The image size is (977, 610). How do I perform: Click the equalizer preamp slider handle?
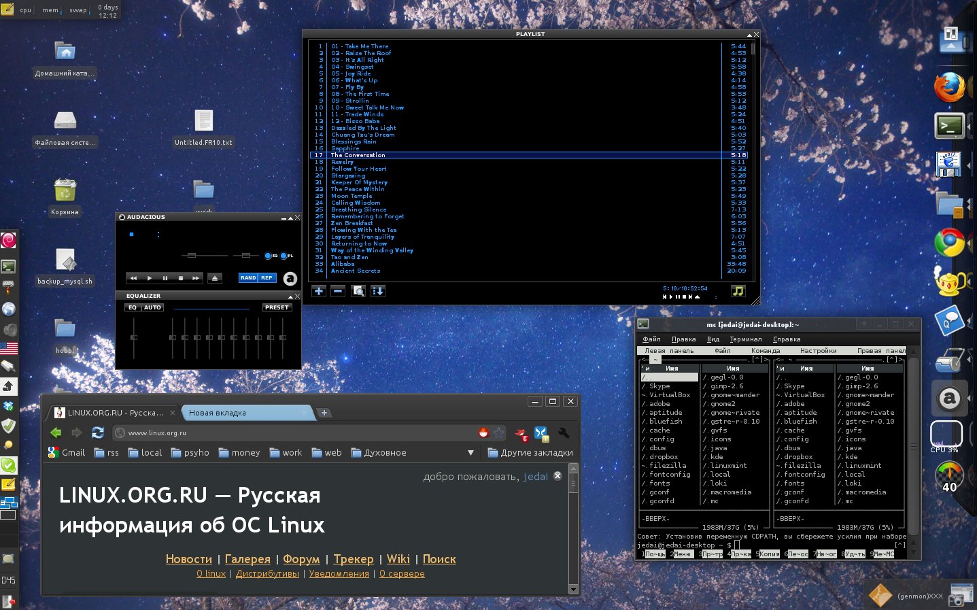134,337
